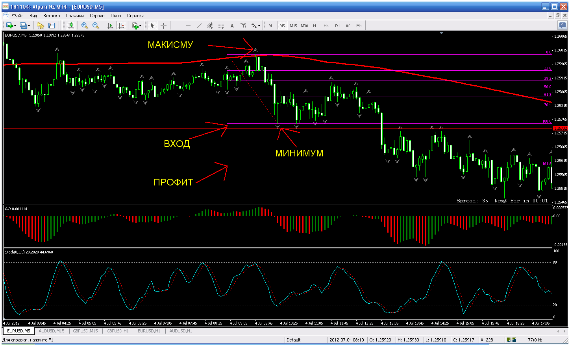This screenshot has height=345, width=570.
Task: Click the Terminal panel icon beside Navigator
Action: (52, 26)
